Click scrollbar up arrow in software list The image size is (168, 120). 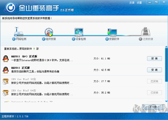pyautogui.click(x=166, y=47)
